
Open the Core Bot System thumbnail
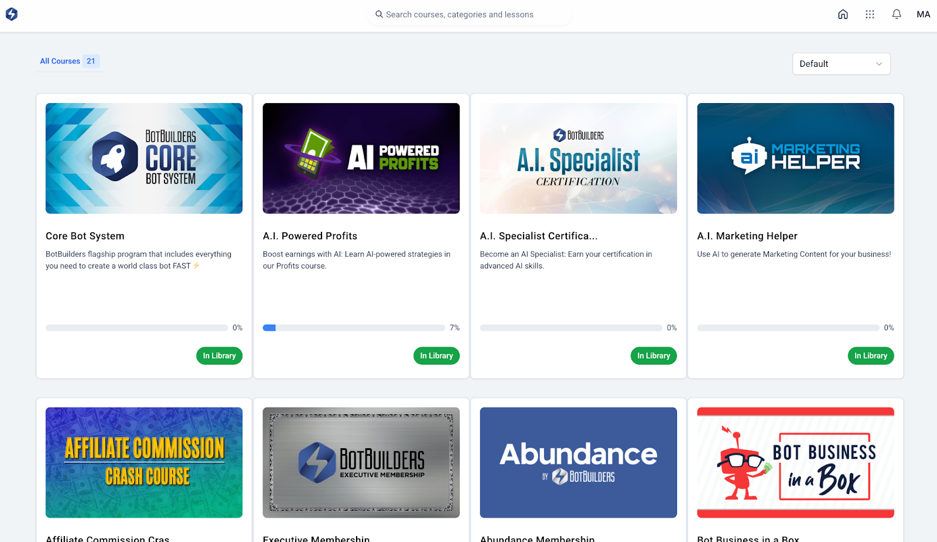(x=144, y=158)
